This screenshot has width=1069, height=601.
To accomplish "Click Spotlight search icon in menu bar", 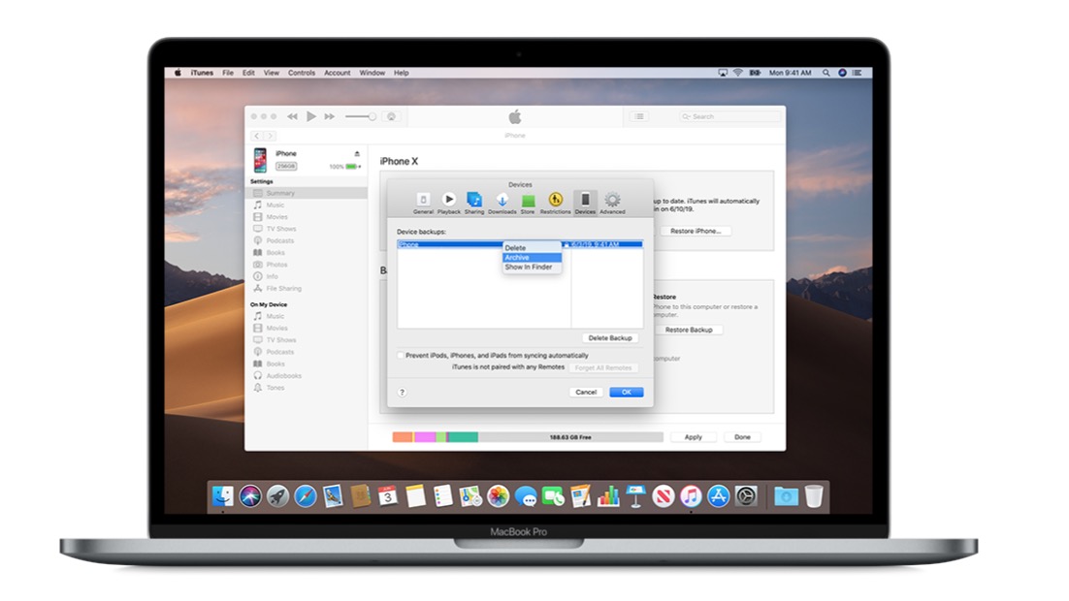I will point(826,73).
